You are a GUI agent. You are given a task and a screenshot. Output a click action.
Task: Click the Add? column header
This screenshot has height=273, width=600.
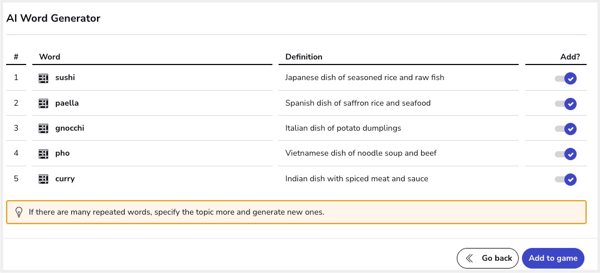(570, 57)
